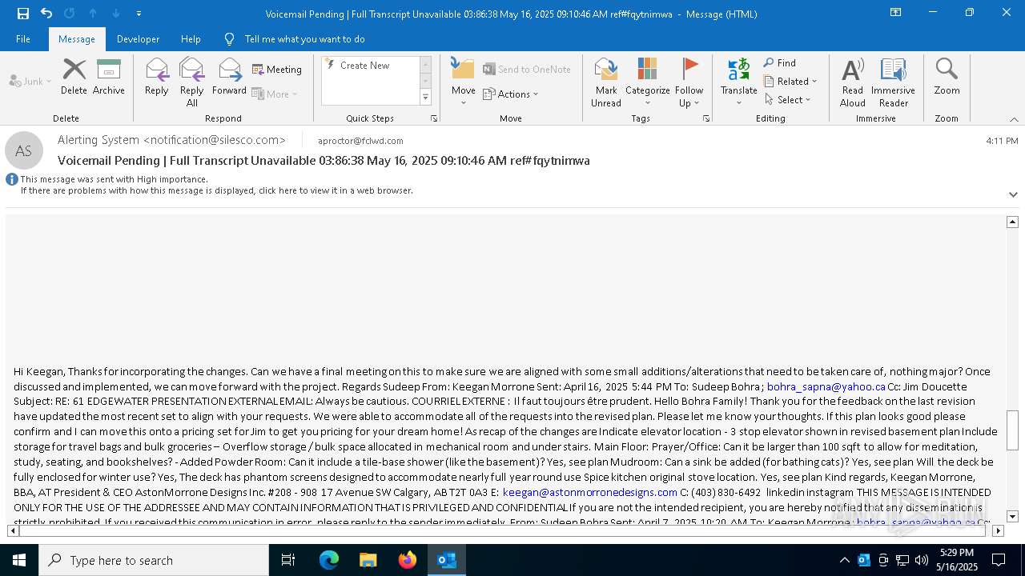Archive this message
This screenshot has height=576, width=1025.
pyautogui.click(x=109, y=77)
